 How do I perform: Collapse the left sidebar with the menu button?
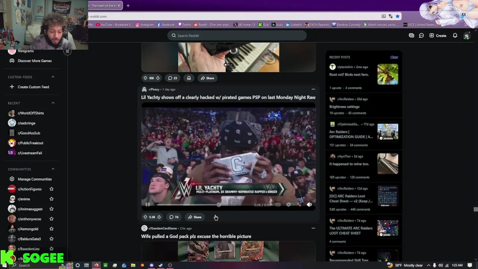tap(67, 52)
